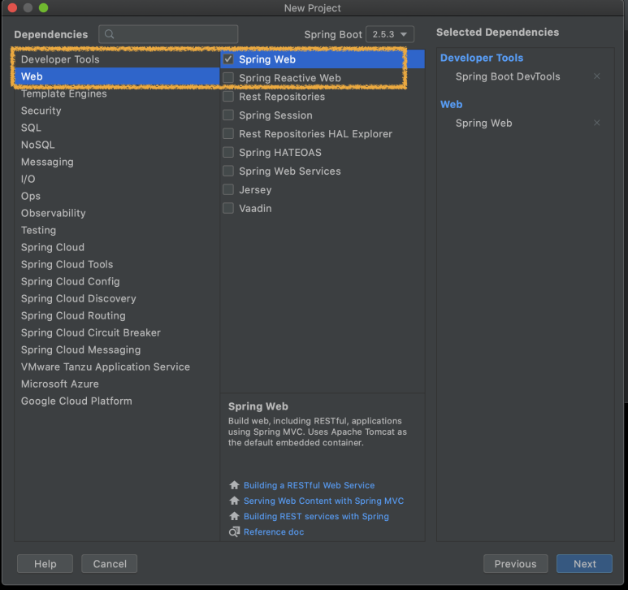
Task: Check the Spring HATEOAS checkbox
Action: [x=228, y=152]
